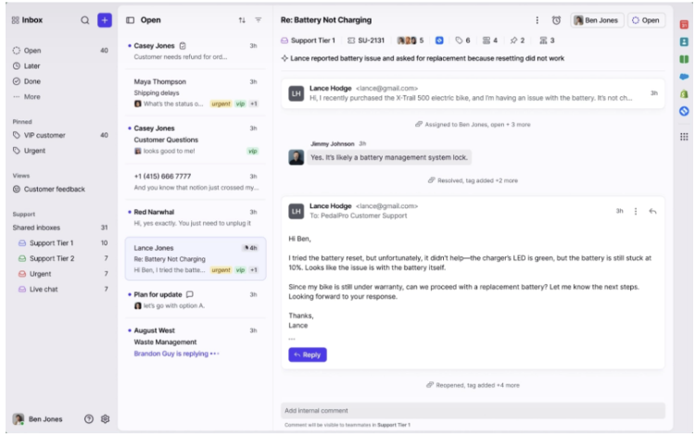Open the search icon in Inbox sidebar
This screenshot has width=695, height=437.
[84, 20]
